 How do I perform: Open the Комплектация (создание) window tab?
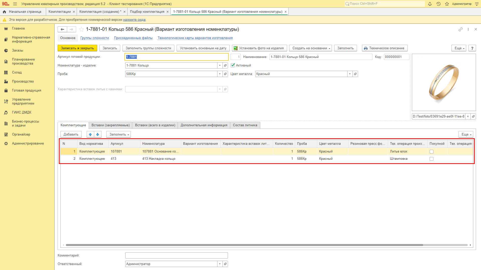[100, 12]
